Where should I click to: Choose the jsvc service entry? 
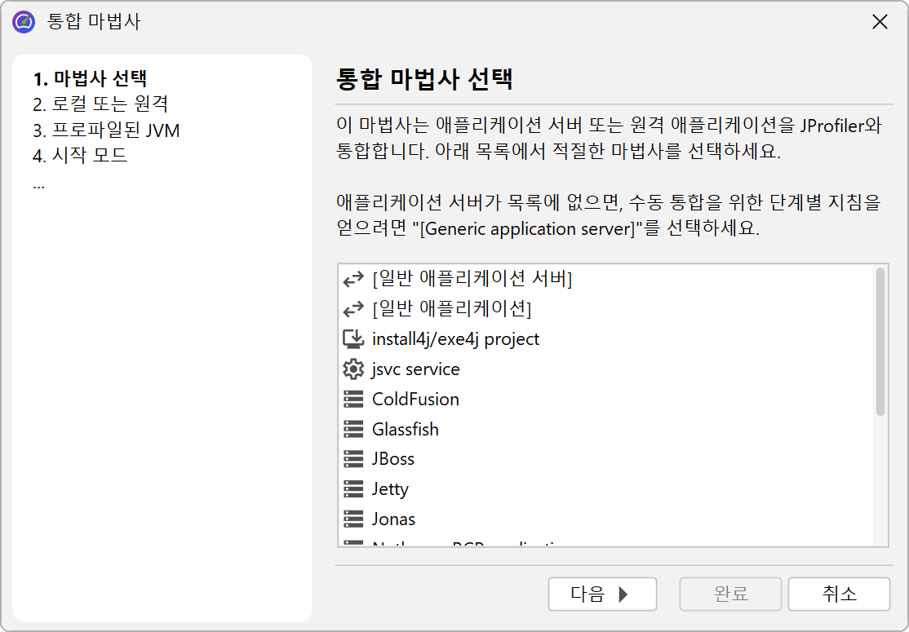click(605, 369)
